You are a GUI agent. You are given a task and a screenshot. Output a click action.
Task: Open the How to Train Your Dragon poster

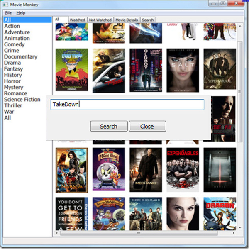pyautogui.click(x=220, y=214)
